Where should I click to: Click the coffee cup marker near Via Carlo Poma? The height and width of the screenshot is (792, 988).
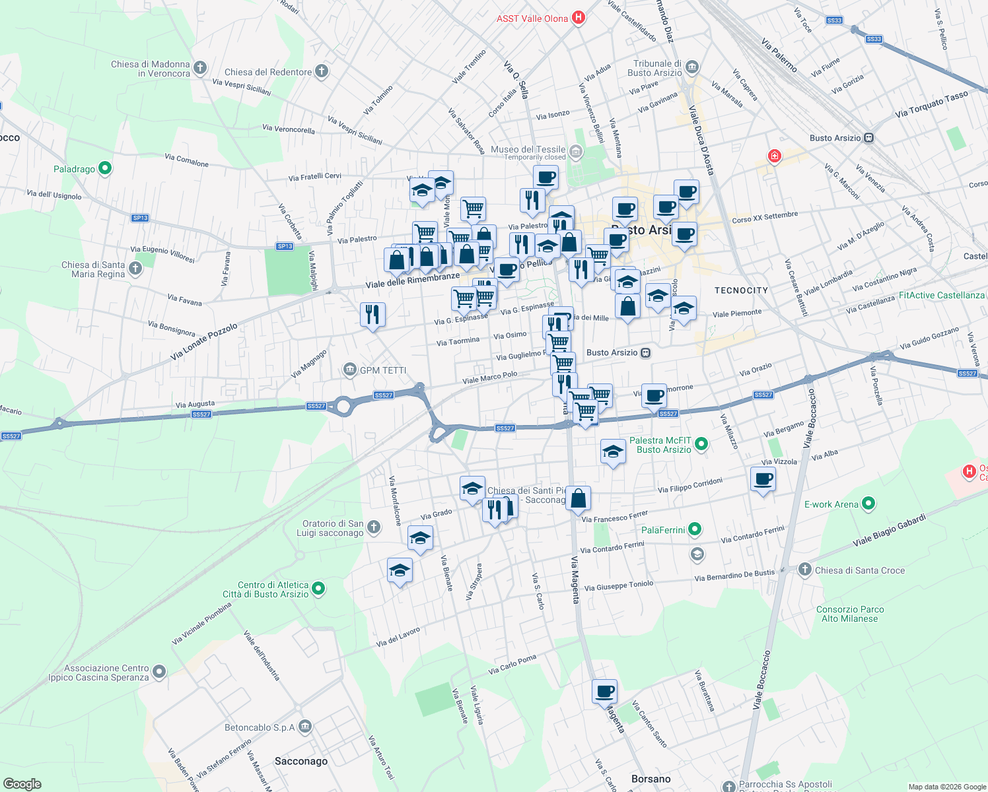pyautogui.click(x=604, y=692)
